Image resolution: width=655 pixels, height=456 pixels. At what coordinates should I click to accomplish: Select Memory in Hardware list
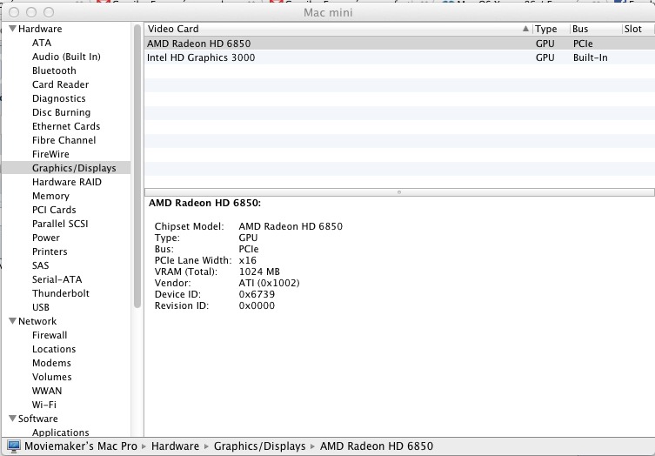pos(50,196)
